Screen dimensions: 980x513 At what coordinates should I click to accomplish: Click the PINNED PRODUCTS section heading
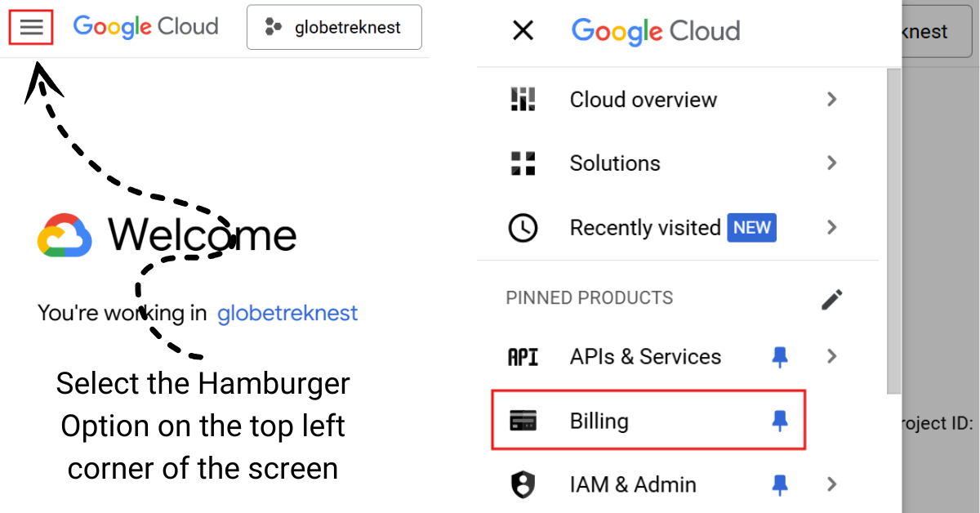590,297
